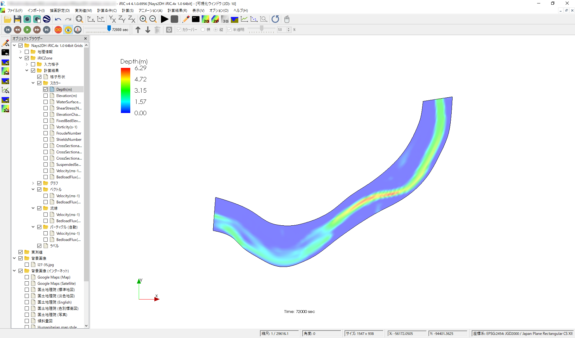Collapse the スカラー tree node
Image resolution: width=575 pixels, height=338 pixels.
pyautogui.click(x=33, y=83)
